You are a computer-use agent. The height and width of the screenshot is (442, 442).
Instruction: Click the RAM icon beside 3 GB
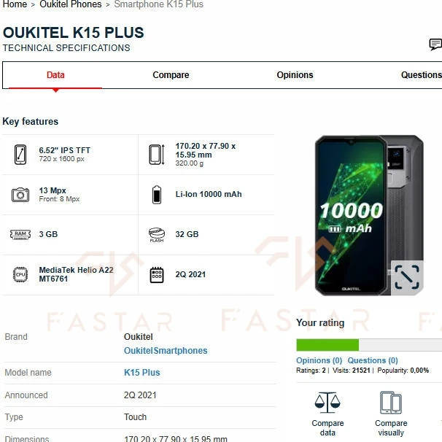tap(20, 234)
